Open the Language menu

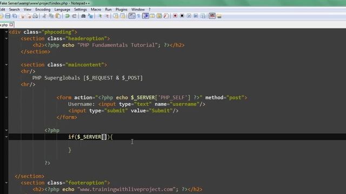click(62, 10)
